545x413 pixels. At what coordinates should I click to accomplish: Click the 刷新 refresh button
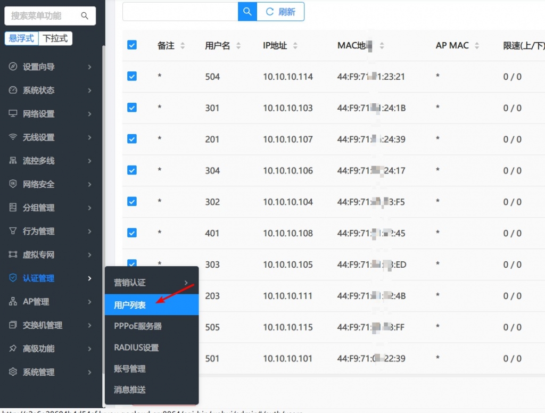[x=280, y=12]
